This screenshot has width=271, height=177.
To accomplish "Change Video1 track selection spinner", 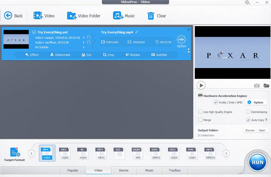I will tap(84, 37).
